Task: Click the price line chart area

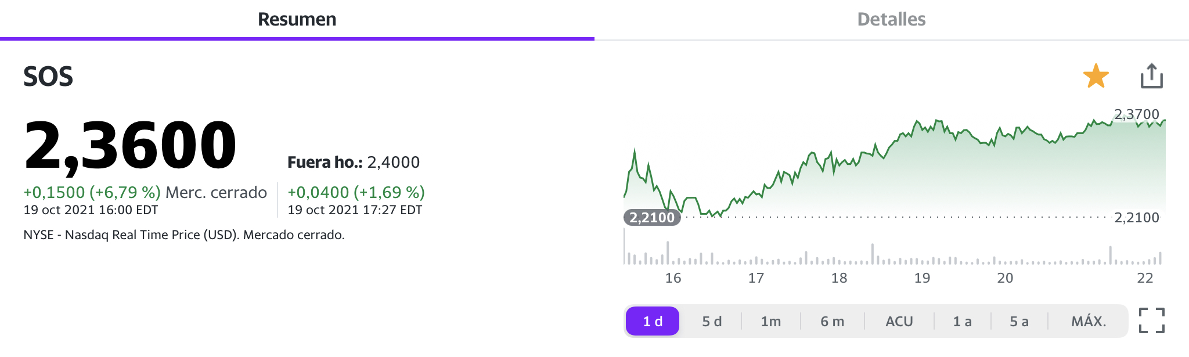Action: [895, 167]
